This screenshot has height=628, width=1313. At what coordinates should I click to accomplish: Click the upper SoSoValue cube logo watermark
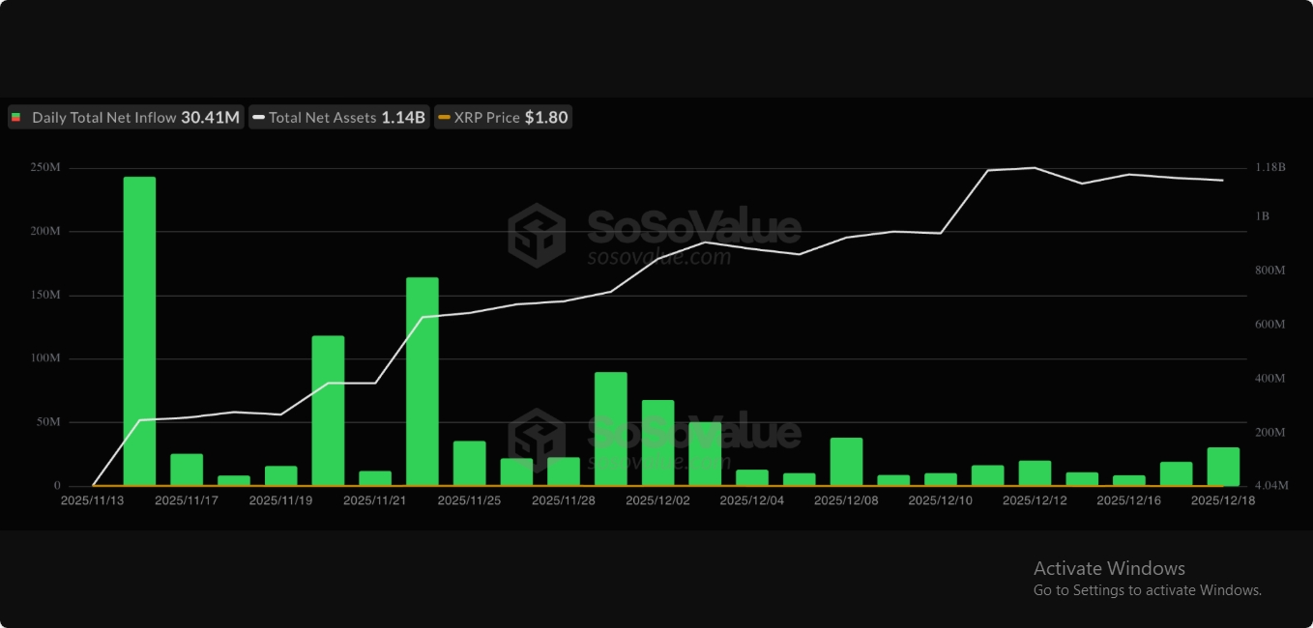pos(537,235)
